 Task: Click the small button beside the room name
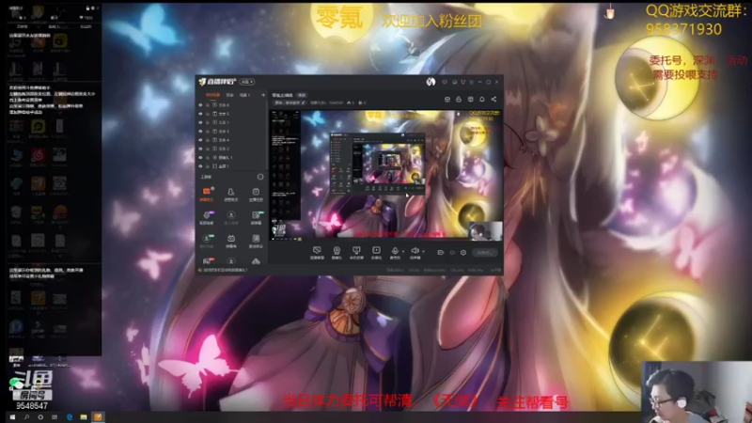[x=302, y=95]
